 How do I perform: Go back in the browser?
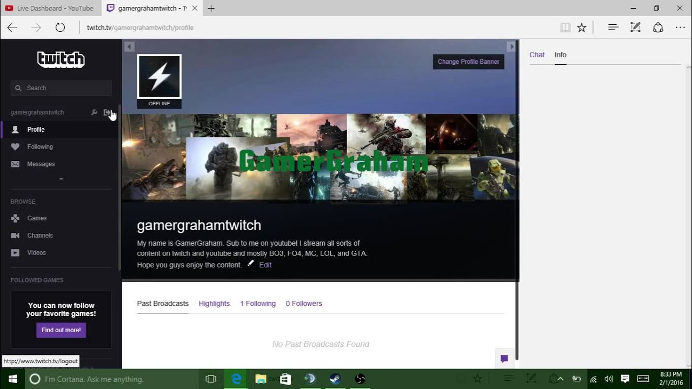click(x=12, y=28)
